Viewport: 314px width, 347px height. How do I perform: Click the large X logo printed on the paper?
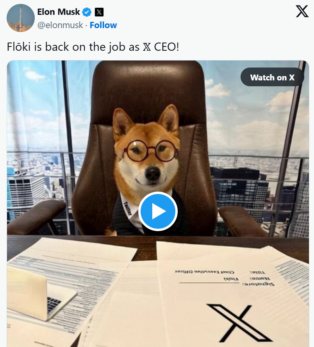pyautogui.click(x=239, y=321)
